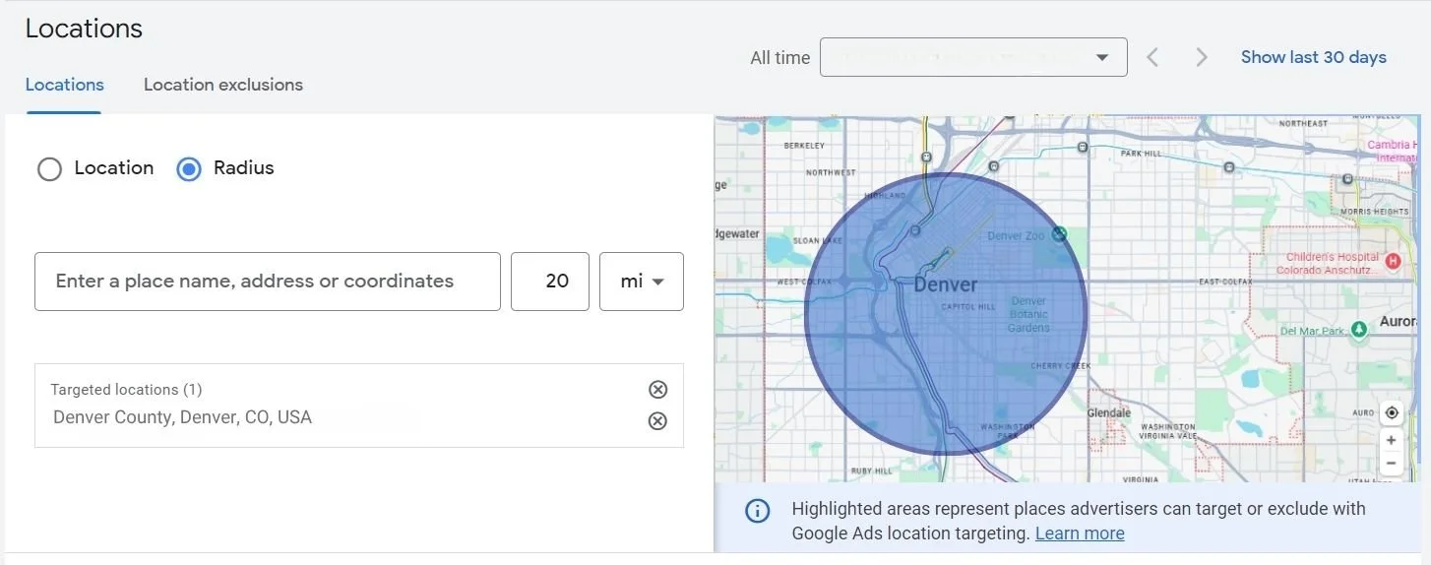Open the mi distance unit dropdown
This screenshot has height=565, width=1431.
click(642, 282)
